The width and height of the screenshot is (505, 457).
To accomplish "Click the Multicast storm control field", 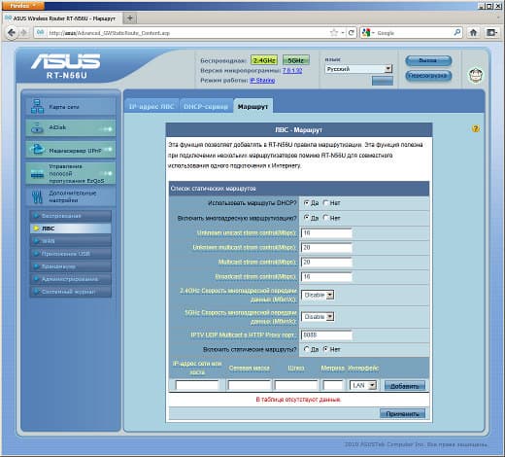I will click(x=326, y=263).
